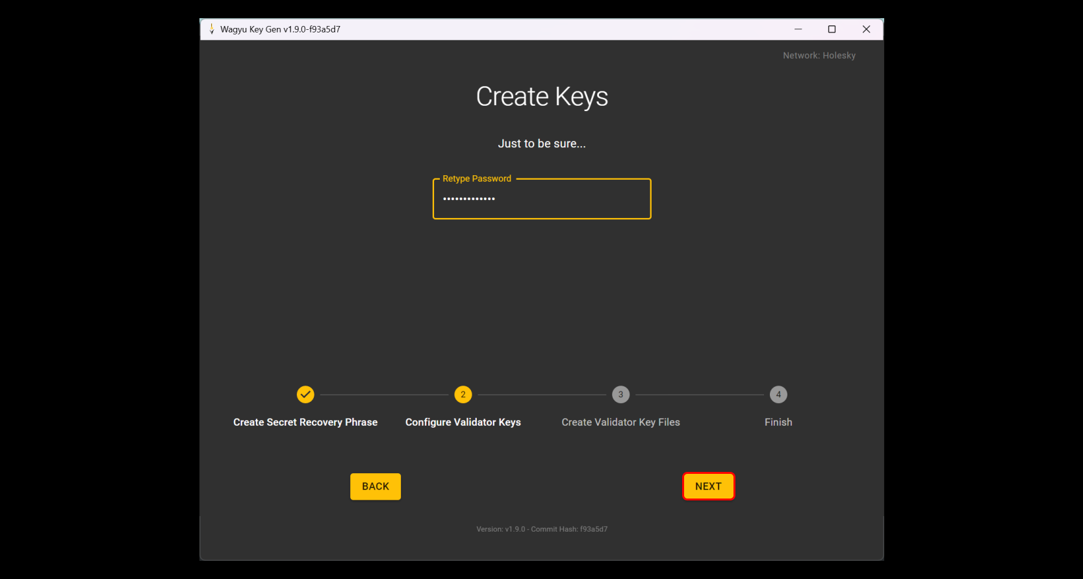Maximize the Wagyu Key Gen window
The height and width of the screenshot is (579, 1083).
coord(832,29)
